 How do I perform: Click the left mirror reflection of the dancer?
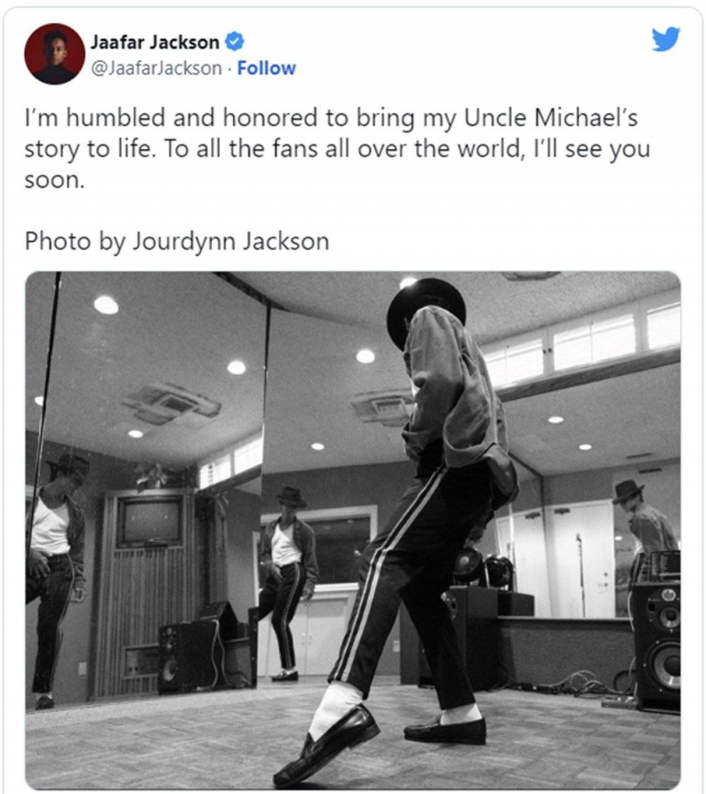pos(53,565)
